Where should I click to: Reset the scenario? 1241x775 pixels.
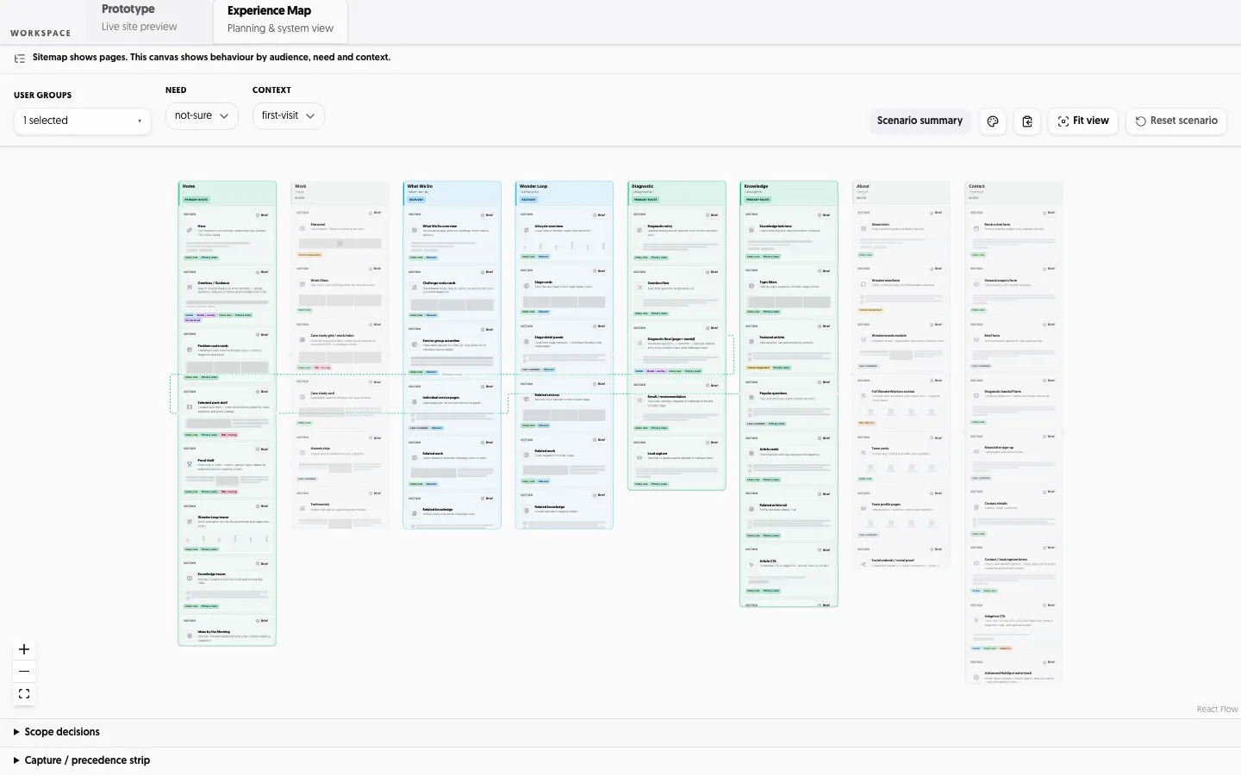[1176, 121]
